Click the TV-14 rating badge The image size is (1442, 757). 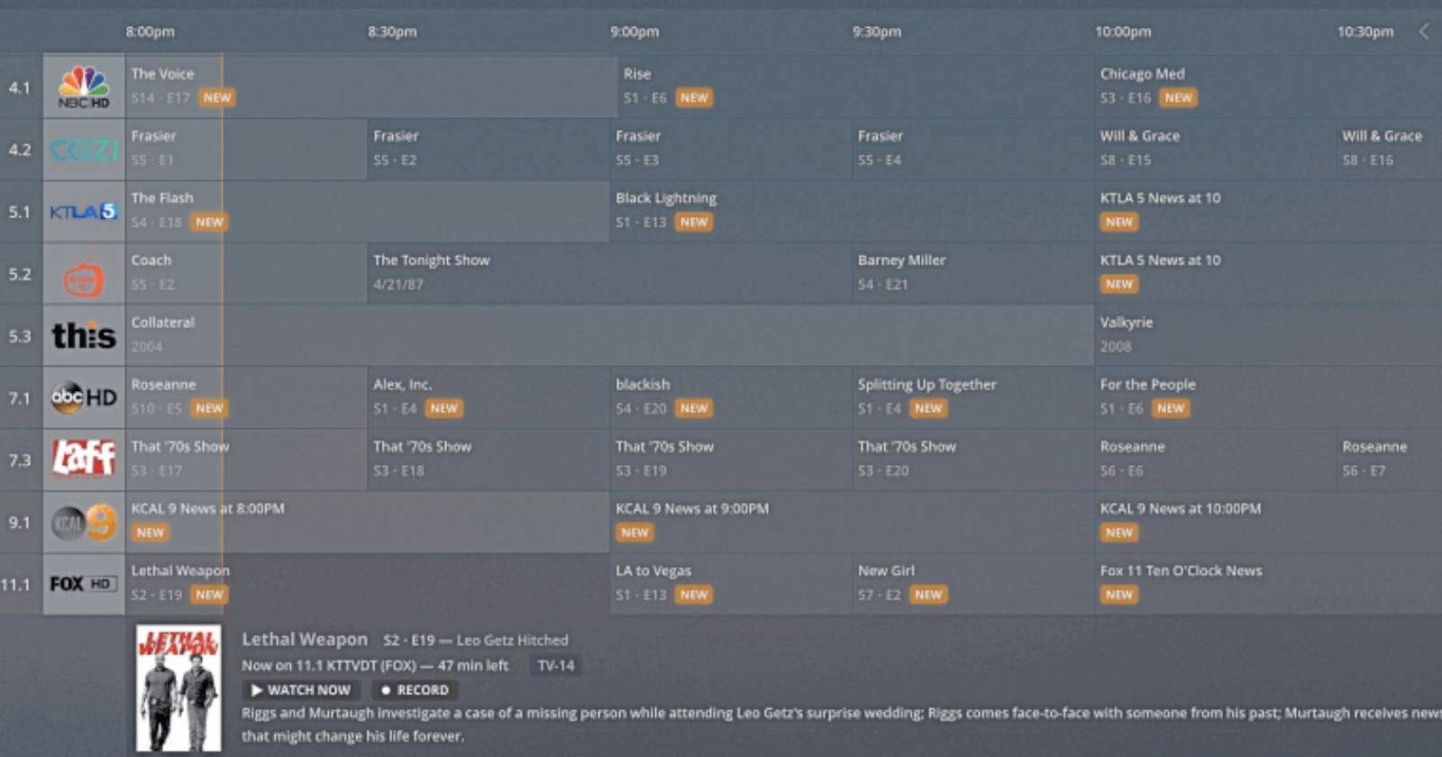point(555,666)
